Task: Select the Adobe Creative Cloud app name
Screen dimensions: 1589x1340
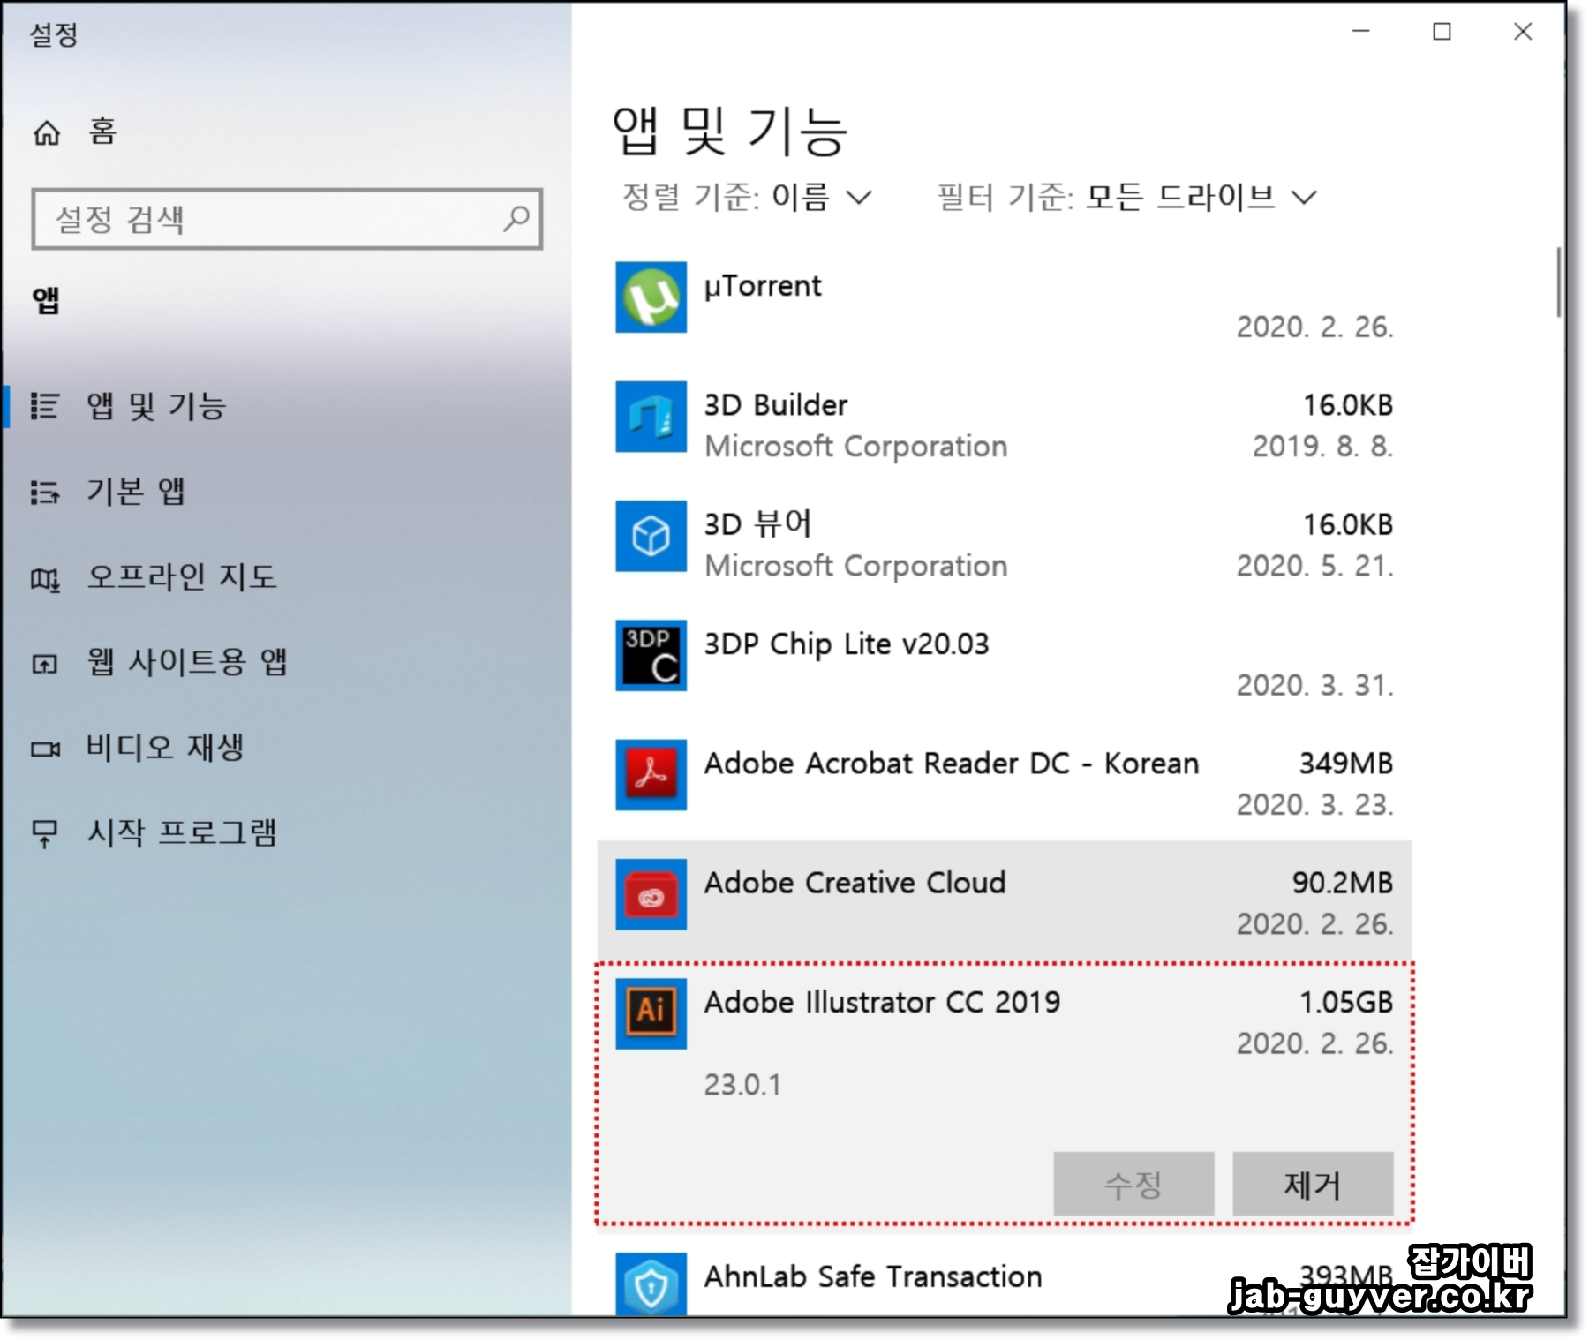Action: point(855,883)
